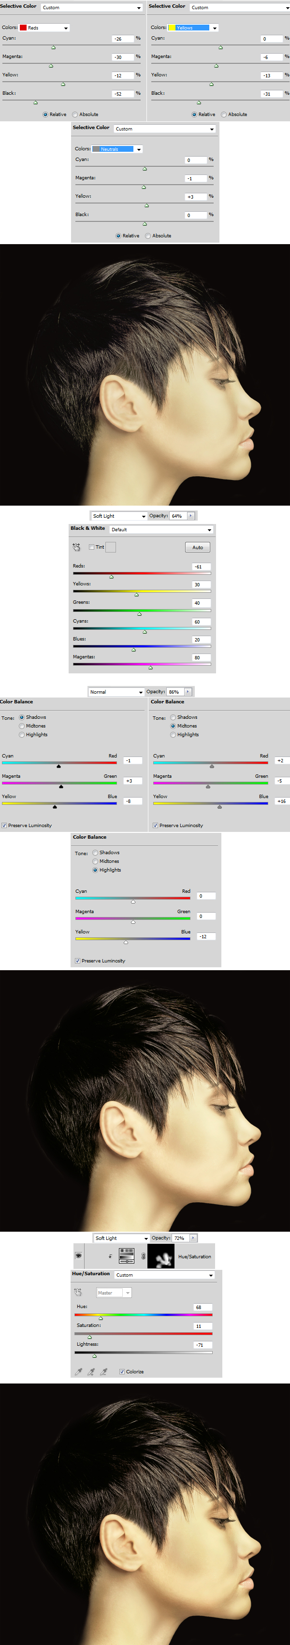Select the Subtract from Sample eyedropper
290x1645 pixels.
[x=103, y=1372]
